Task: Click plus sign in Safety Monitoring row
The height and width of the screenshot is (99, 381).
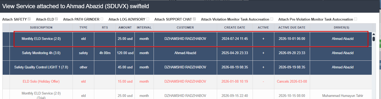Action: click(263, 53)
